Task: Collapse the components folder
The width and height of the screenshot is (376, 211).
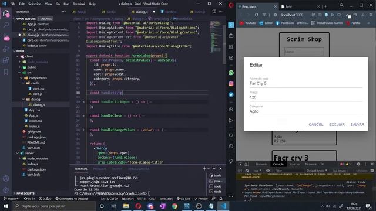Action: (38, 78)
